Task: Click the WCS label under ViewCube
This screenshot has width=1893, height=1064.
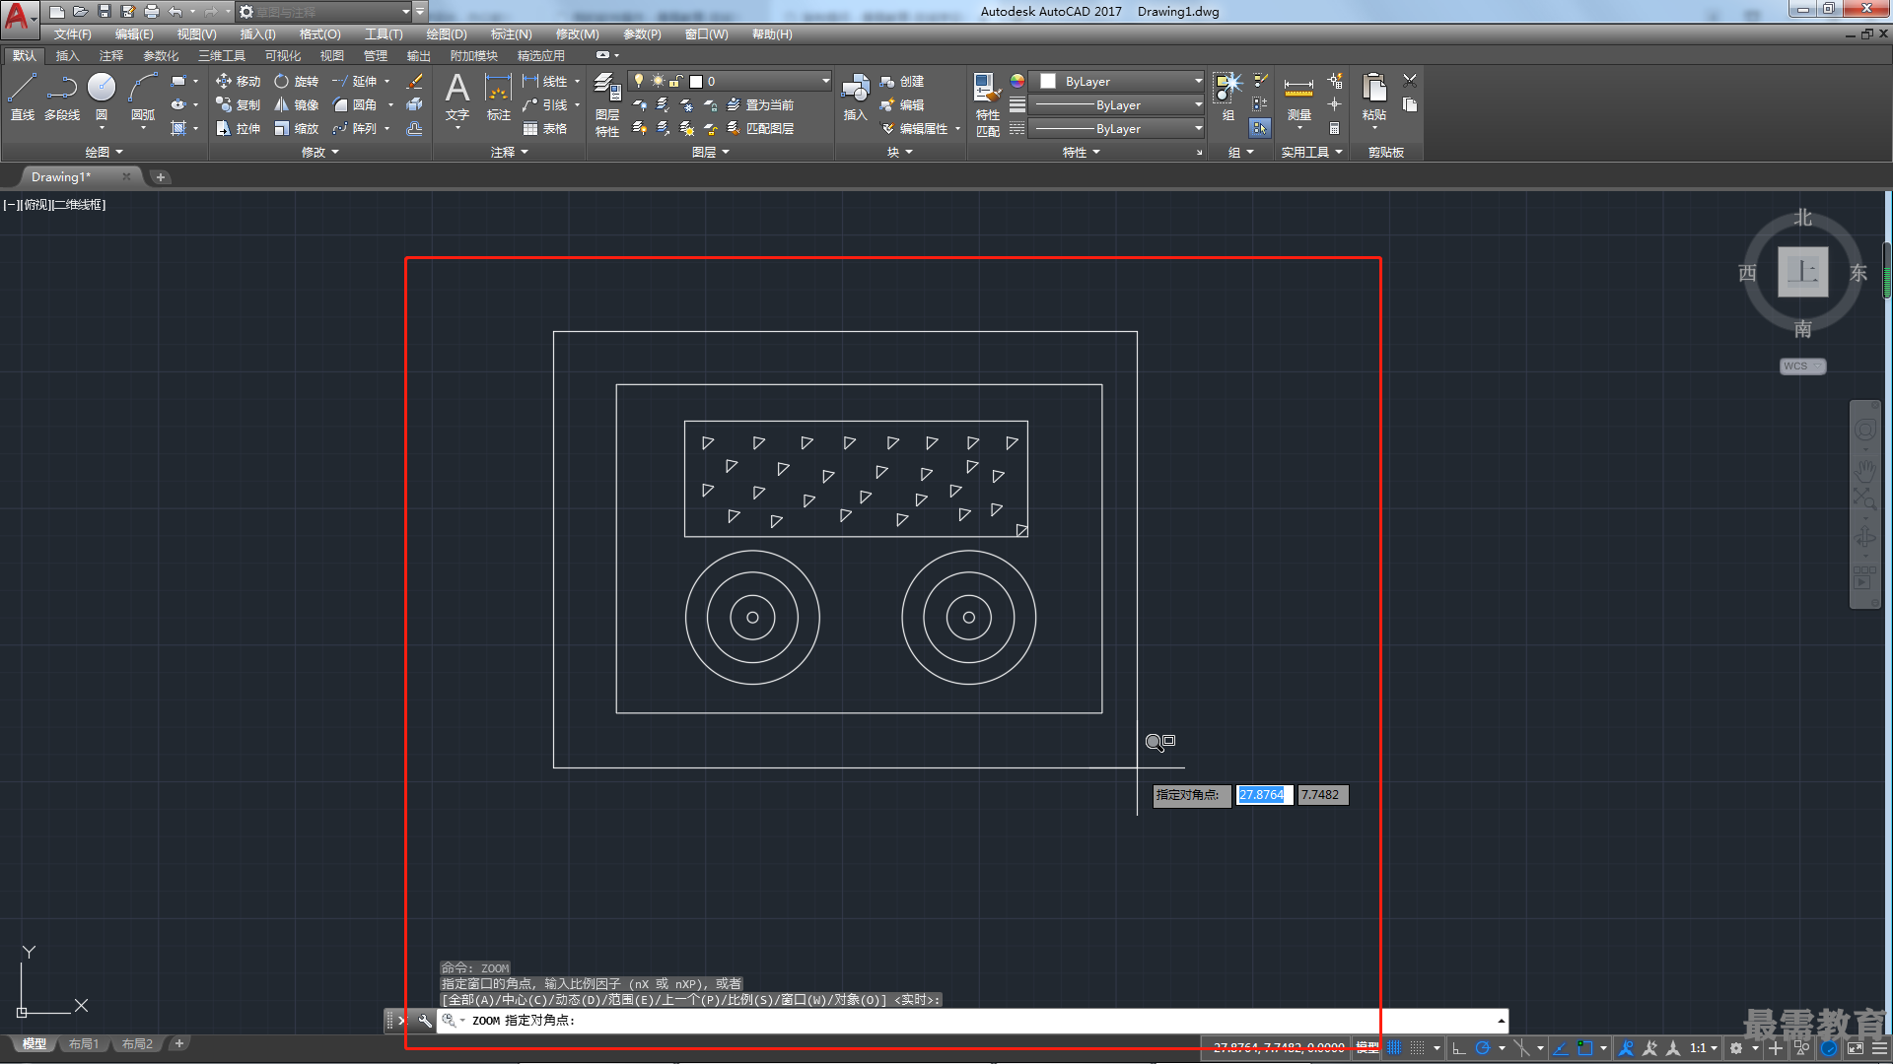Action: coord(1802,366)
